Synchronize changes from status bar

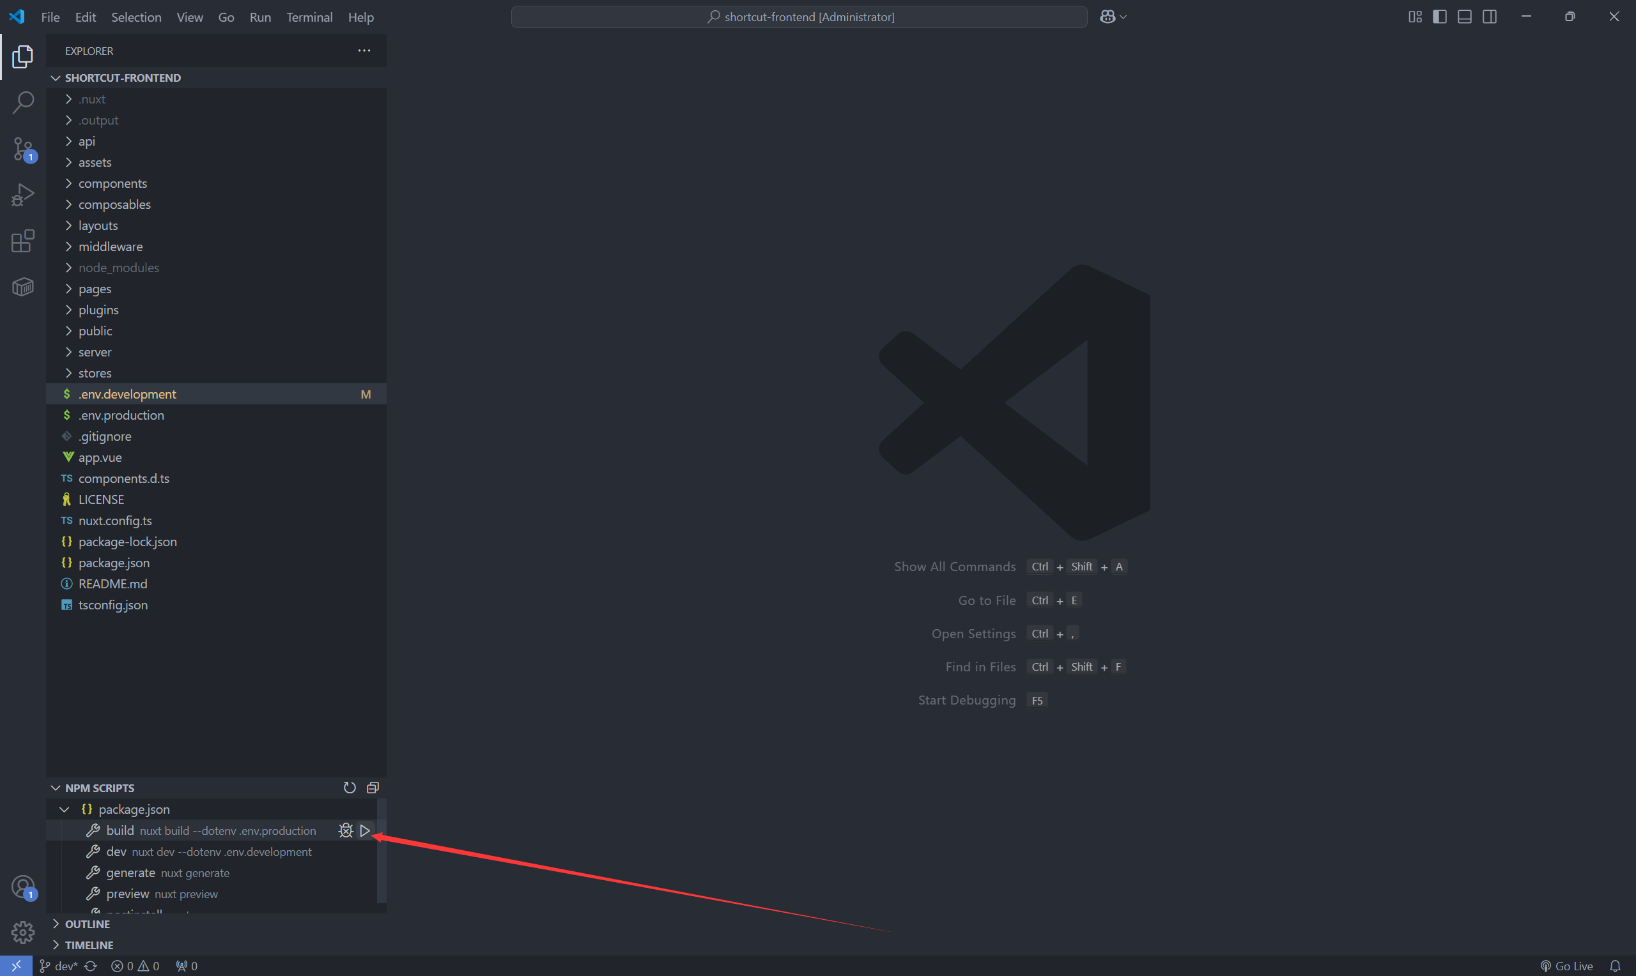point(91,966)
